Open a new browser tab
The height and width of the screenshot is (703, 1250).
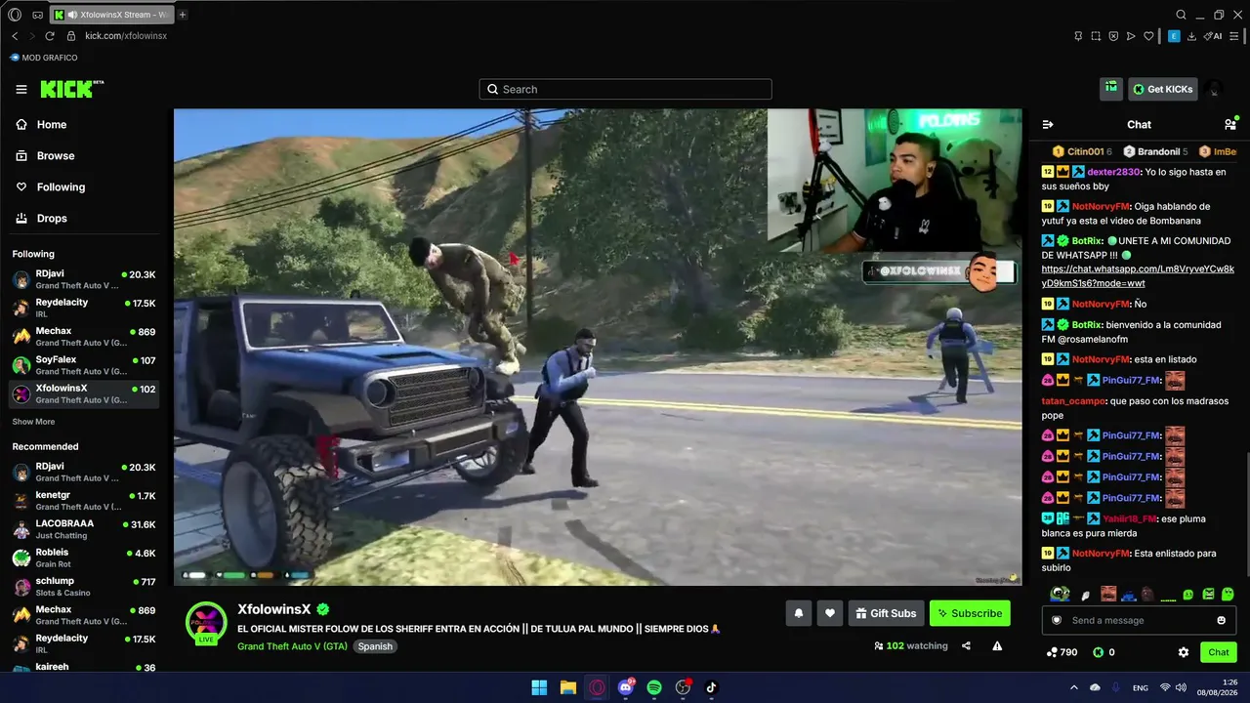183,15
